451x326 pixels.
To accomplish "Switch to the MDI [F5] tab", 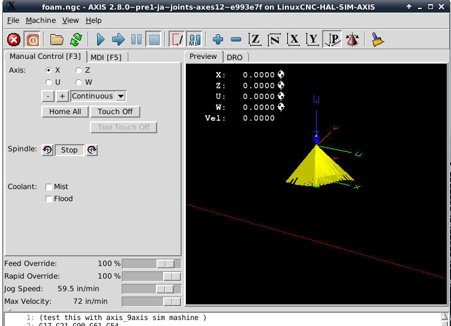I will click(106, 57).
